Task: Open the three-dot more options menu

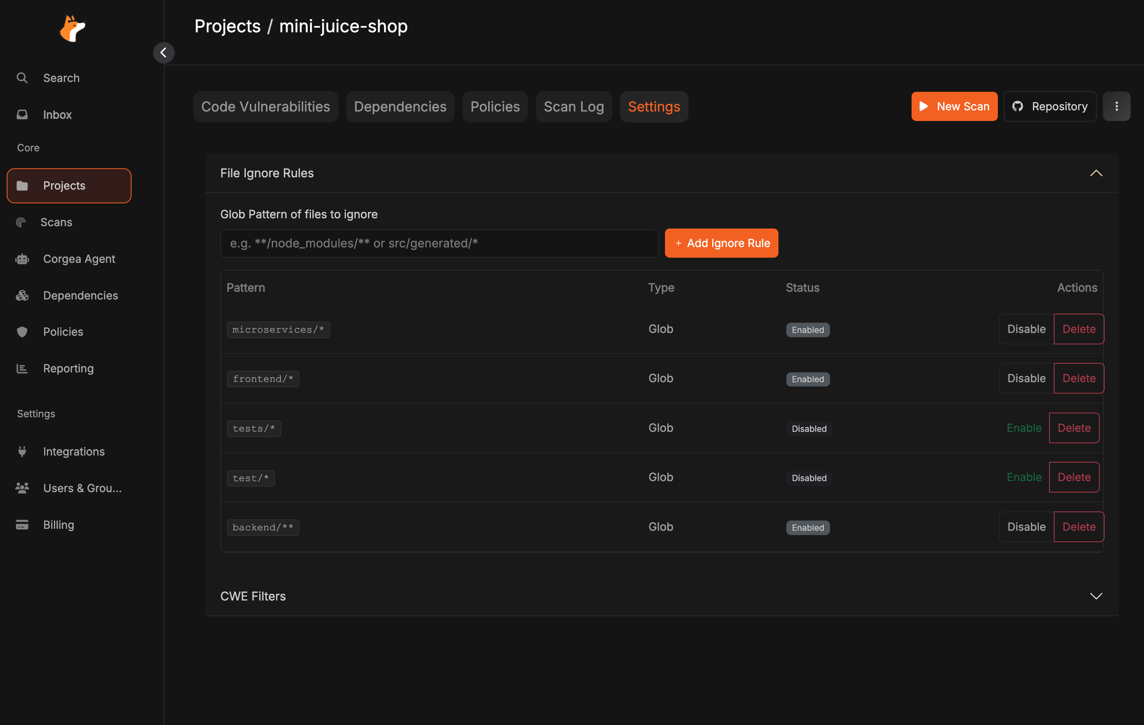Action: pyautogui.click(x=1116, y=106)
